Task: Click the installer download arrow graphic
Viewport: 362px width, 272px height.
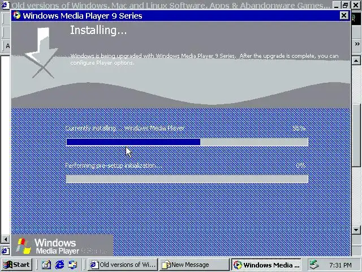Action: 41,53
